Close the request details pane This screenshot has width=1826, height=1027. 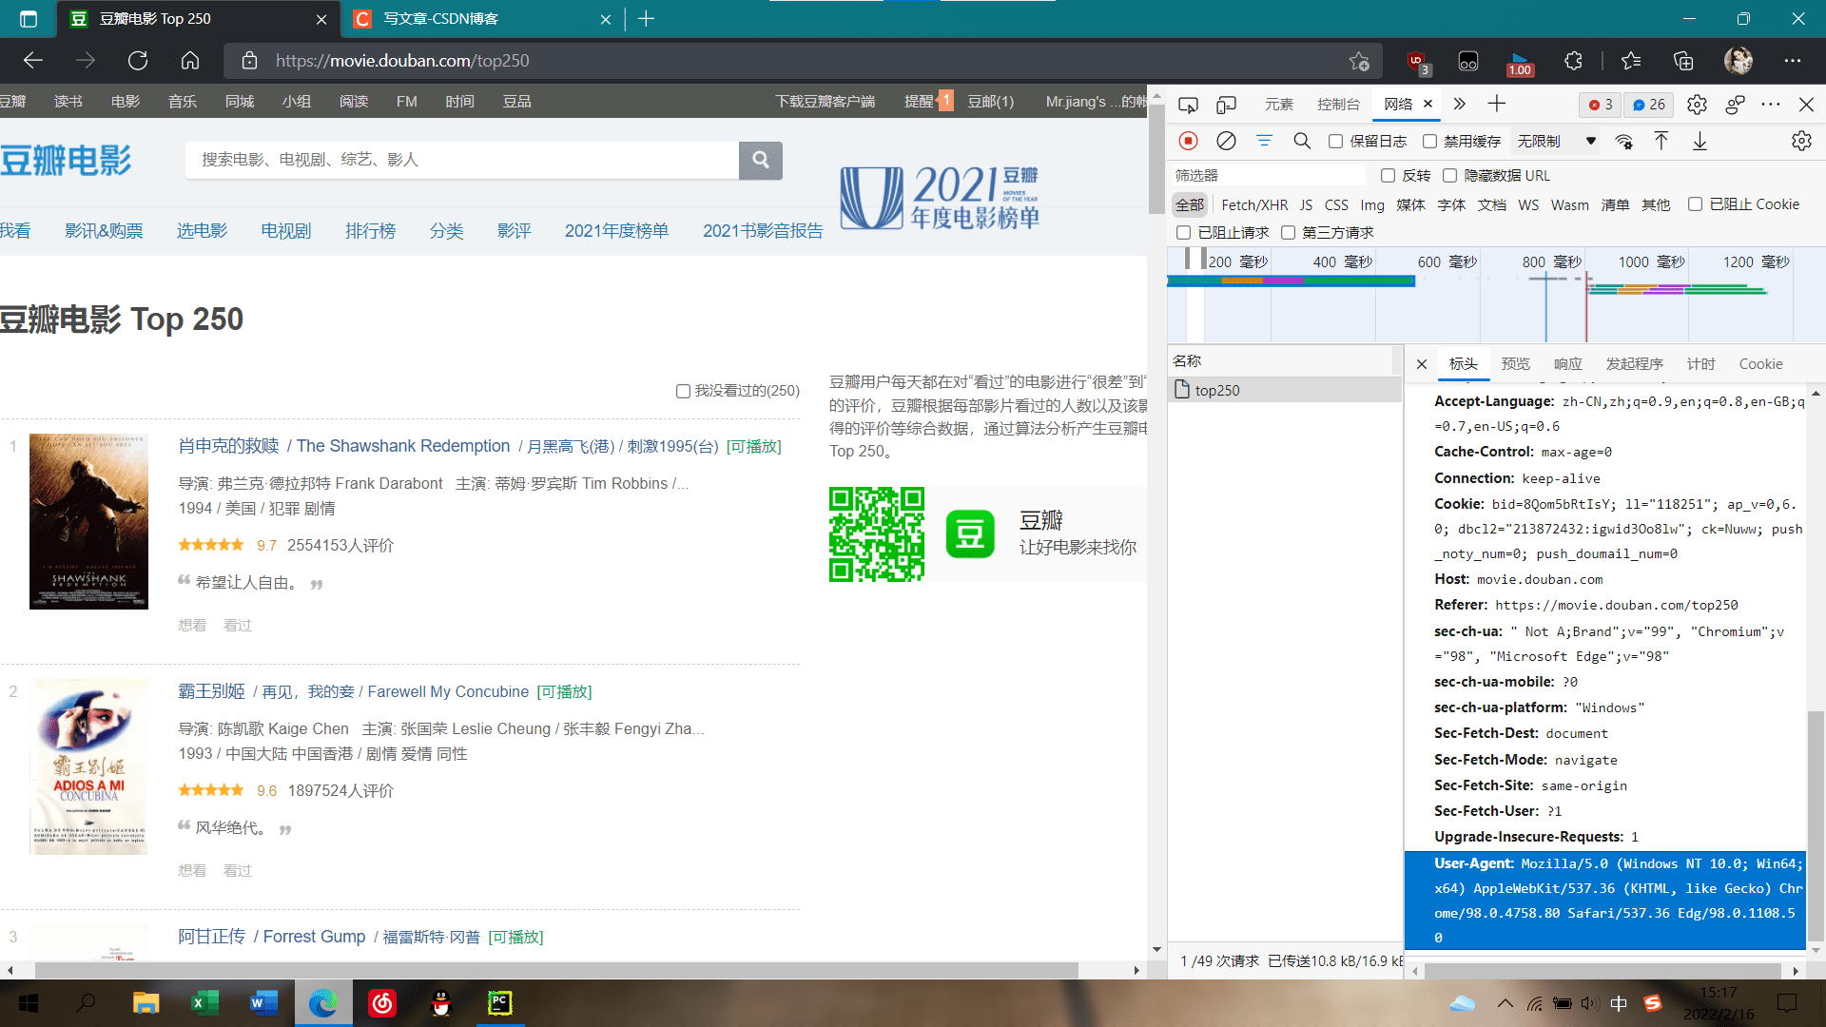pyautogui.click(x=1422, y=363)
